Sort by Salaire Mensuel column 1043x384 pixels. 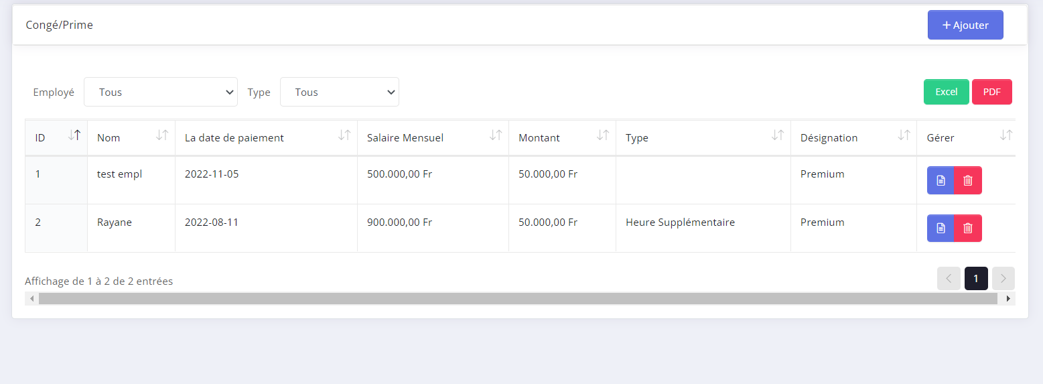495,135
